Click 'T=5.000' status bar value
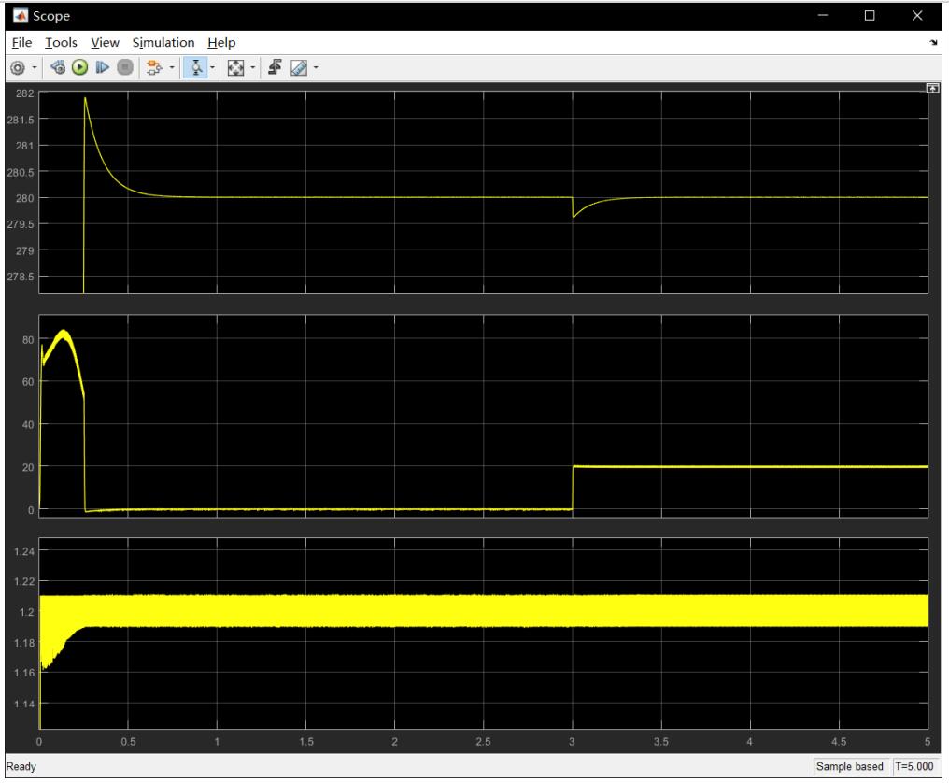 tap(914, 767)
